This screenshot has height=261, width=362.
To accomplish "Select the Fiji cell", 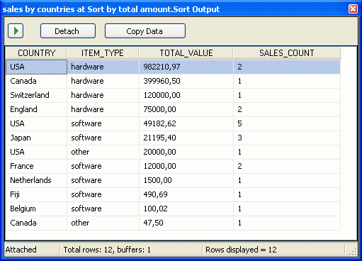I will 36,194.
